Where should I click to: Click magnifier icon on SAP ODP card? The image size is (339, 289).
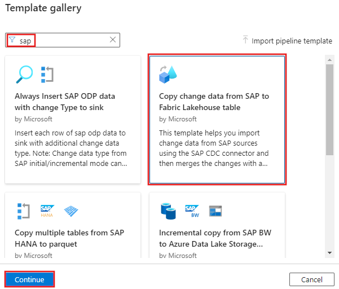[x=24, y=75]
